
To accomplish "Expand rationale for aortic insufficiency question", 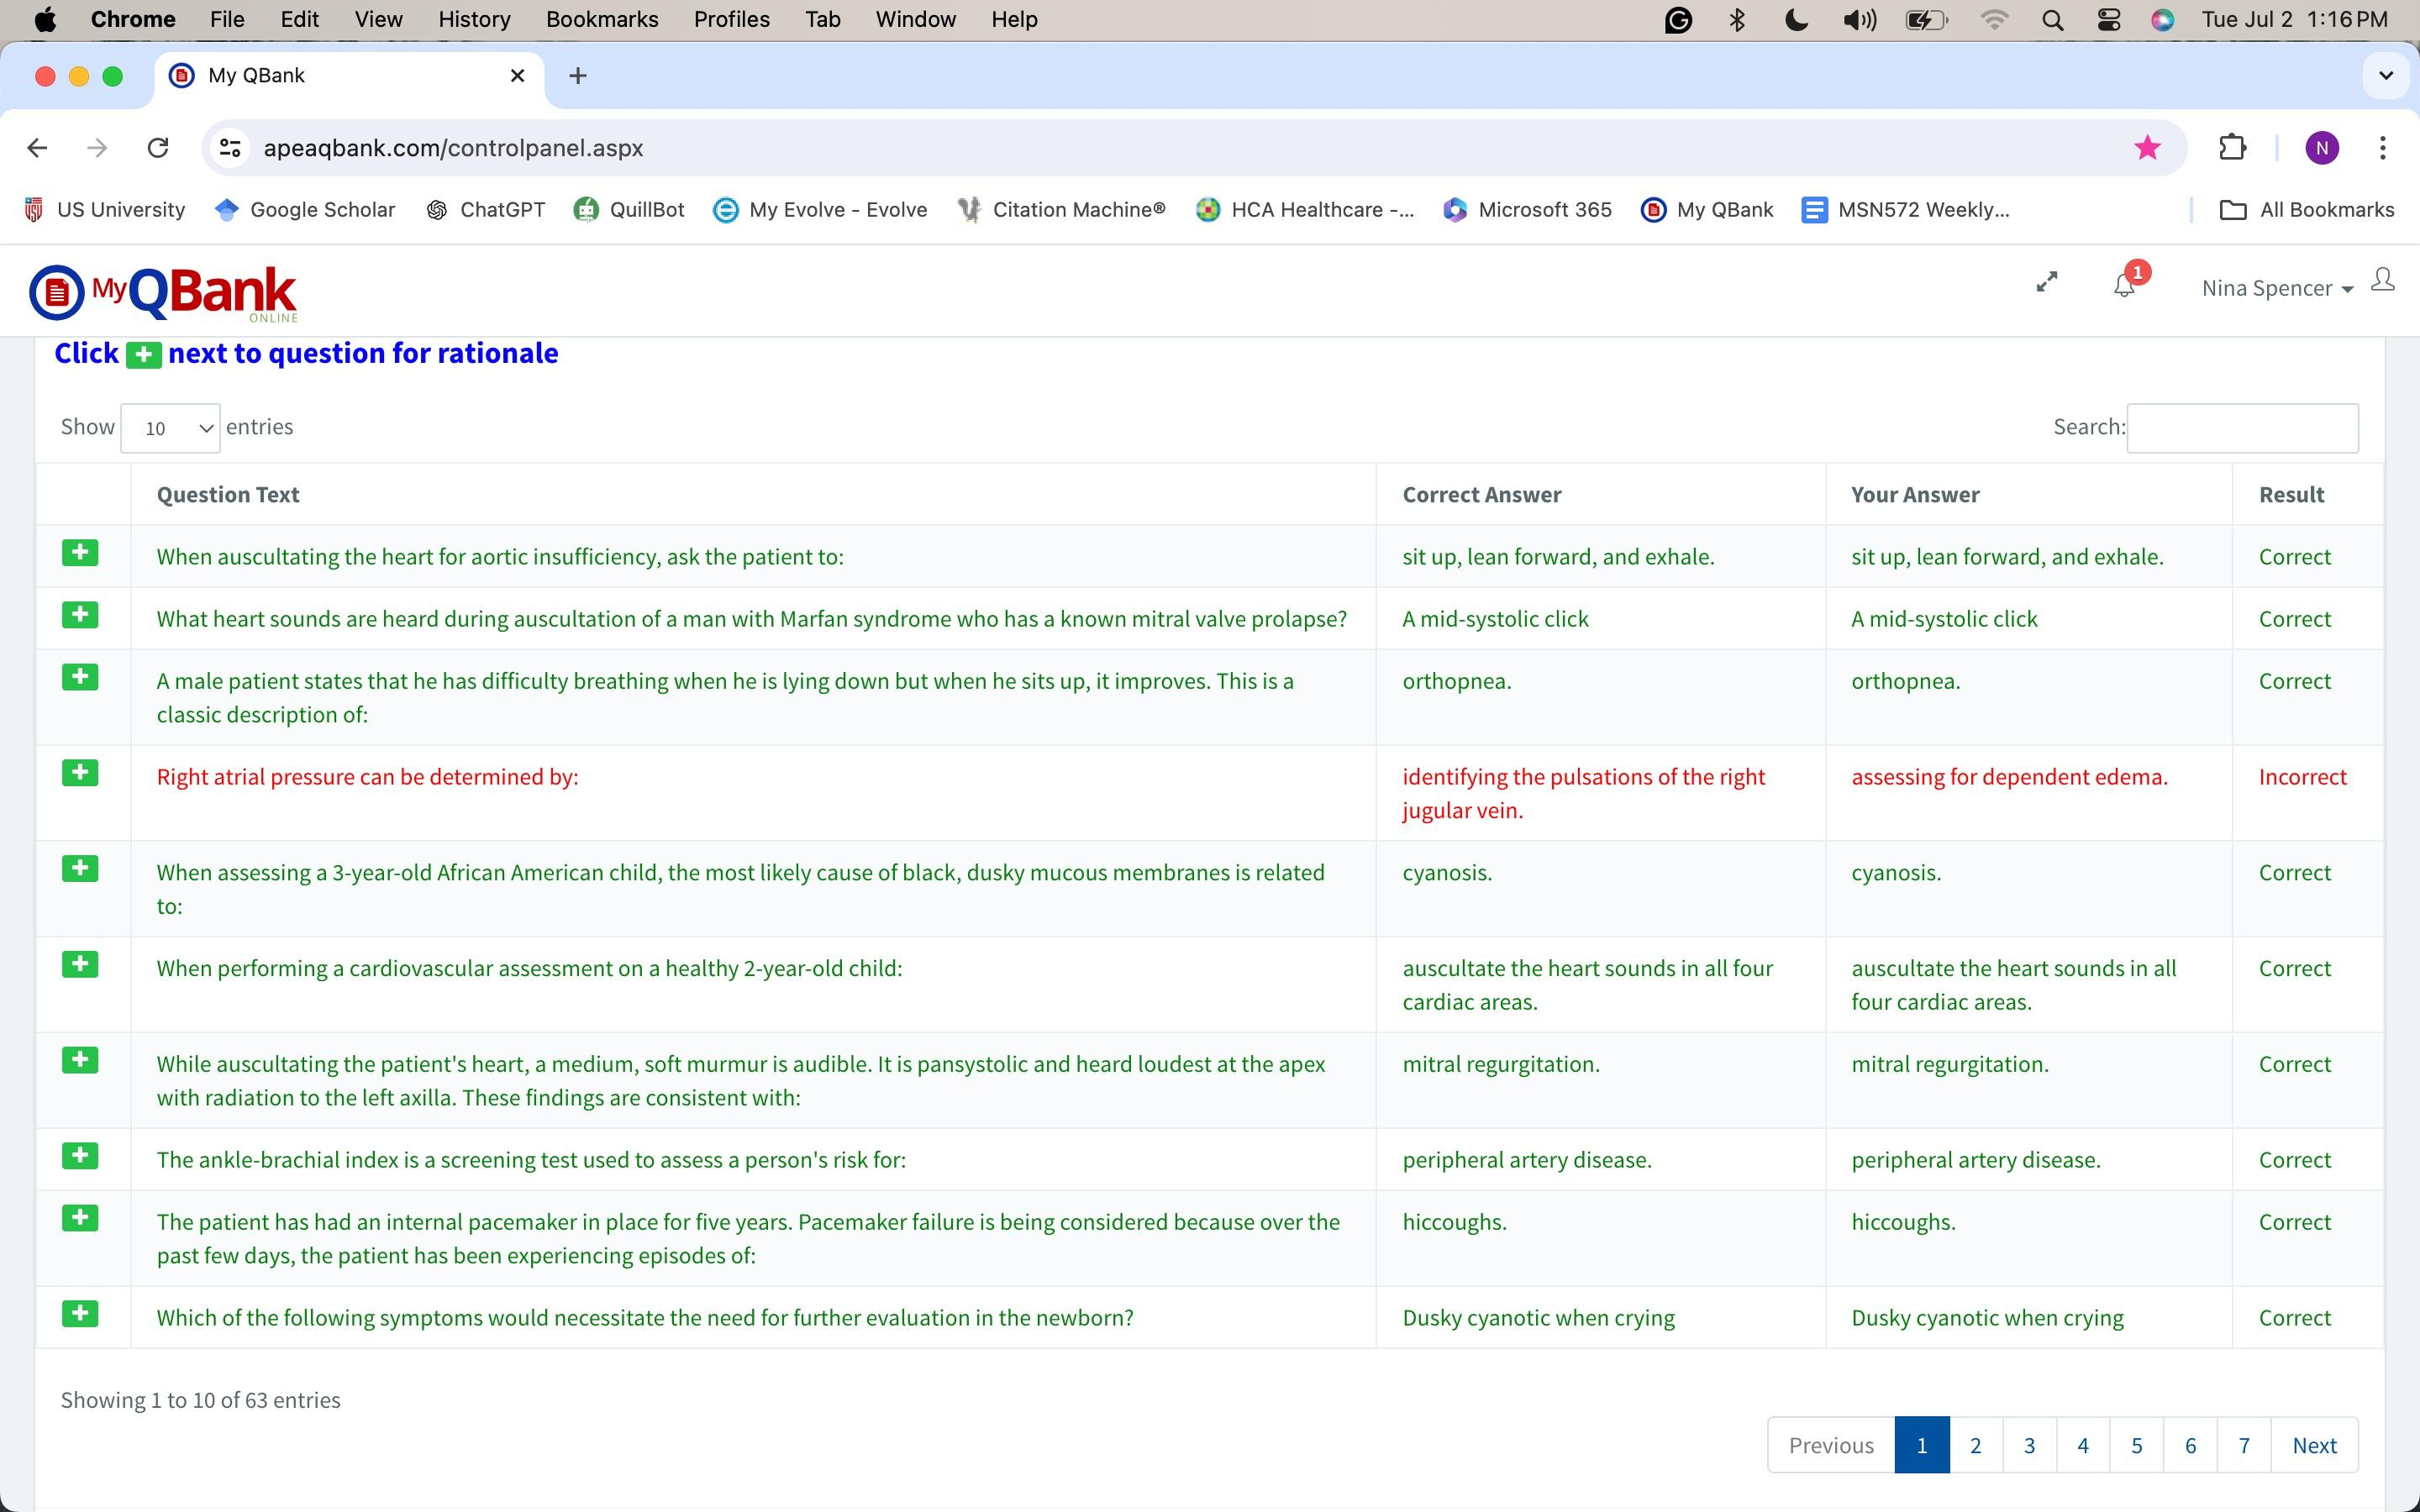I will 80,553.
